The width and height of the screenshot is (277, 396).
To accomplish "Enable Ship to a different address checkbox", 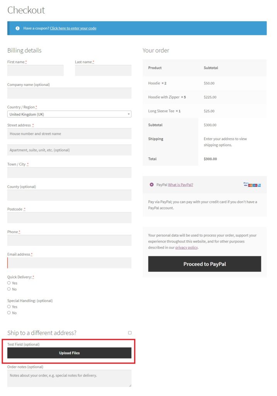I will (x=130, y=333).
